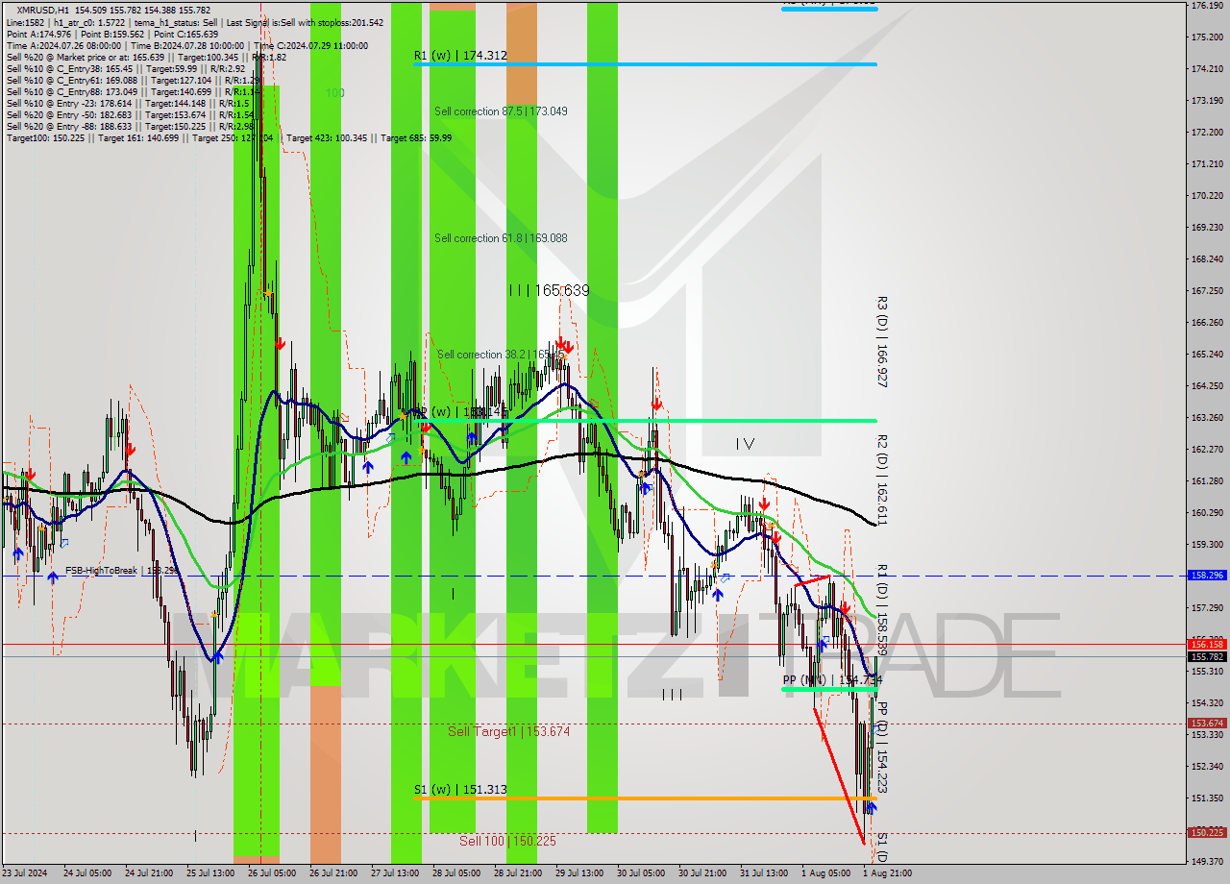Click the 'PP (D) | 154.223' vertical label
The height and width of the screenshot is (884, 1230).
point(882,748)
